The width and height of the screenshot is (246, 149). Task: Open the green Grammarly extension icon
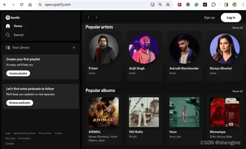pyautogui.click(x=196, y=5)
